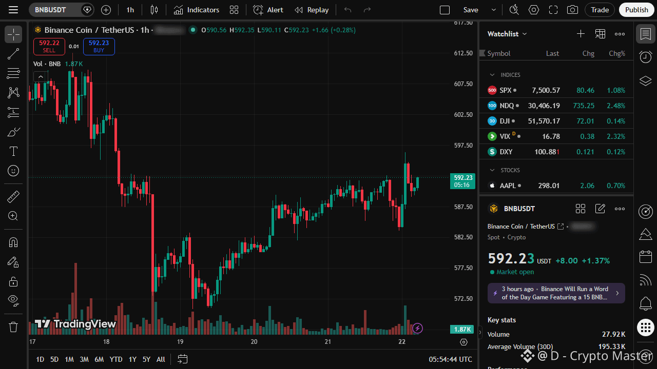Select the zoom in tool
This screenshot has height=369, width=657.
tap(13, 216)
